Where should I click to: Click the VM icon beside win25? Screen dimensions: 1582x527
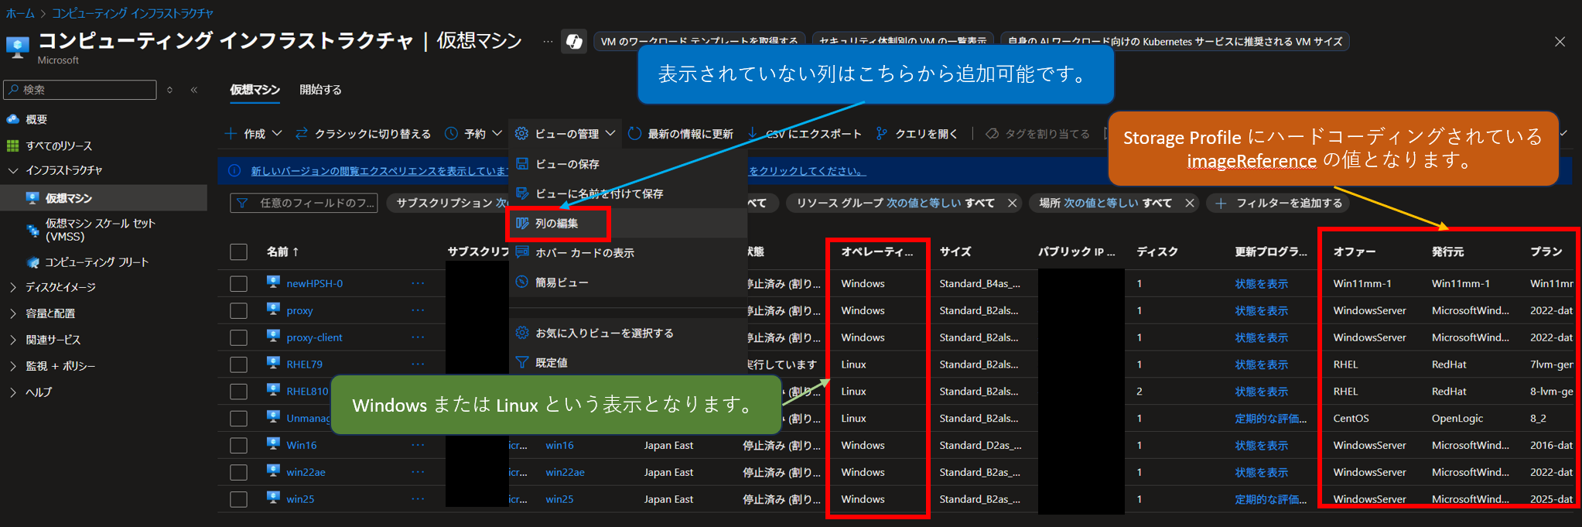(273, 498)
